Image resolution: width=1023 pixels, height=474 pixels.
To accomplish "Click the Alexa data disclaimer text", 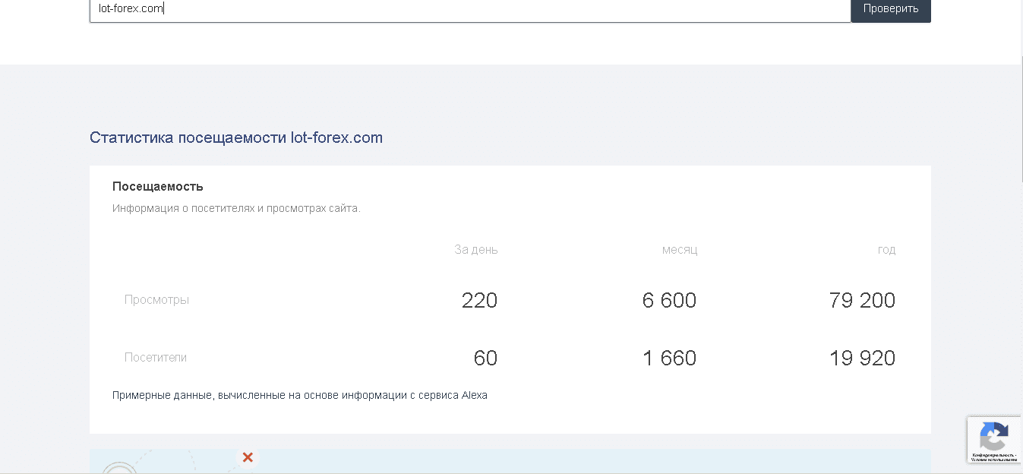I will pyautogui.click(x=300, y=395).
